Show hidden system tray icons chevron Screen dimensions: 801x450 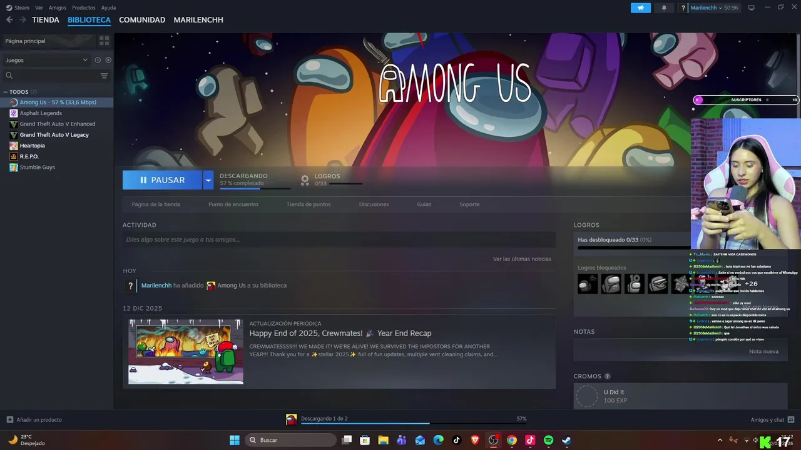720,440
